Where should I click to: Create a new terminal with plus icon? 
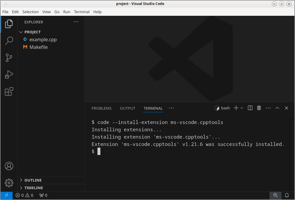coord(236,108)
